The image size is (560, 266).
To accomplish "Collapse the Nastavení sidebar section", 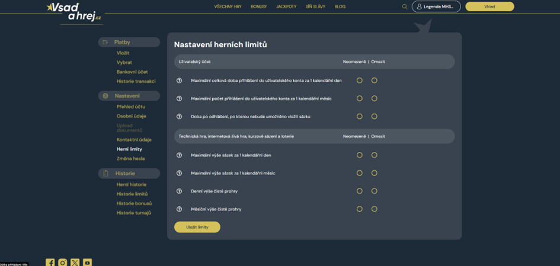I will (x=129, y=96).
